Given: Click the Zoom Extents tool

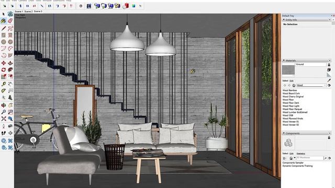Looking at the screenshot, I should point(4,119).
